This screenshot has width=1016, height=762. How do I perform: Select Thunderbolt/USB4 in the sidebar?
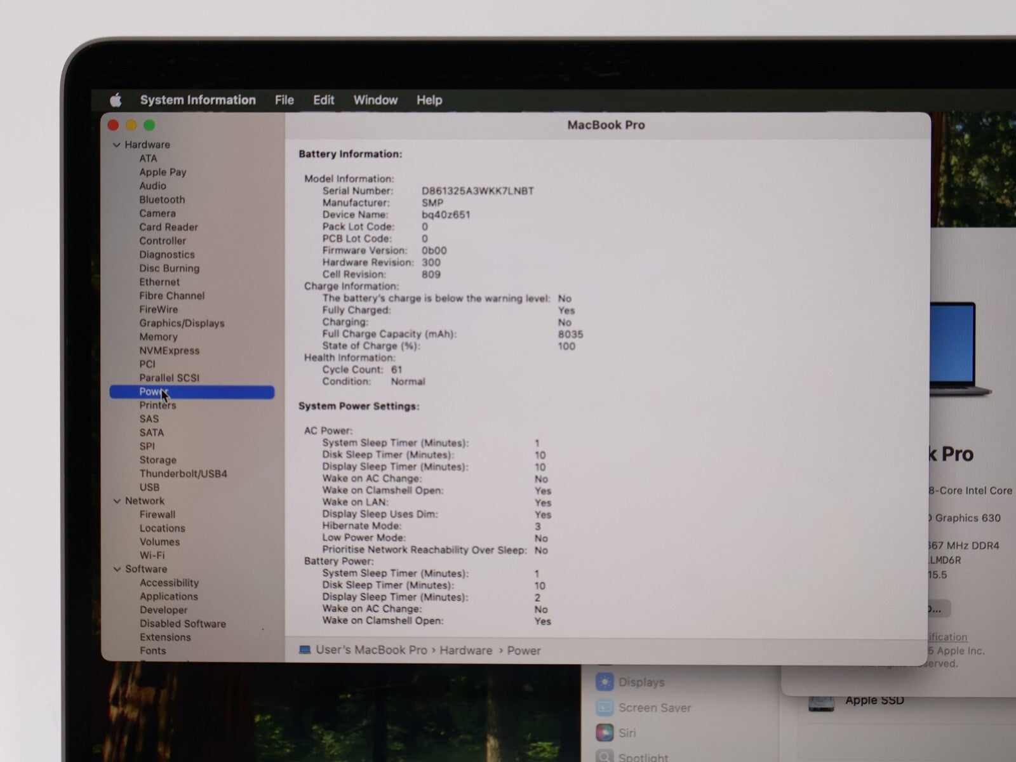[183, 474]
